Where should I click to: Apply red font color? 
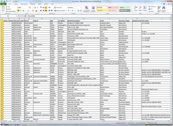point(36,11)
